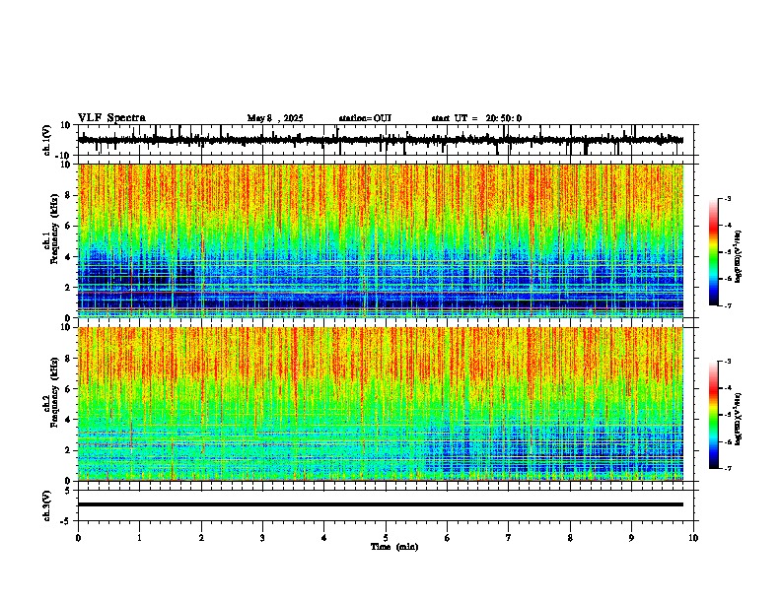This screenshot has width=781, height=603.
Task: Click the "8" tick on the time axis
Action: [x=570, y=538]
